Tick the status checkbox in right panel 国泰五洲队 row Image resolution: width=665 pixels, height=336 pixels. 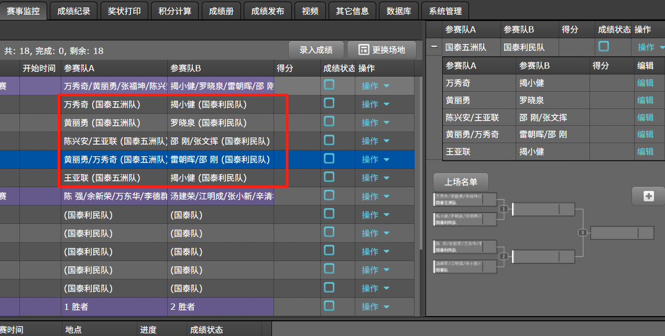click(x=604, y=47)
